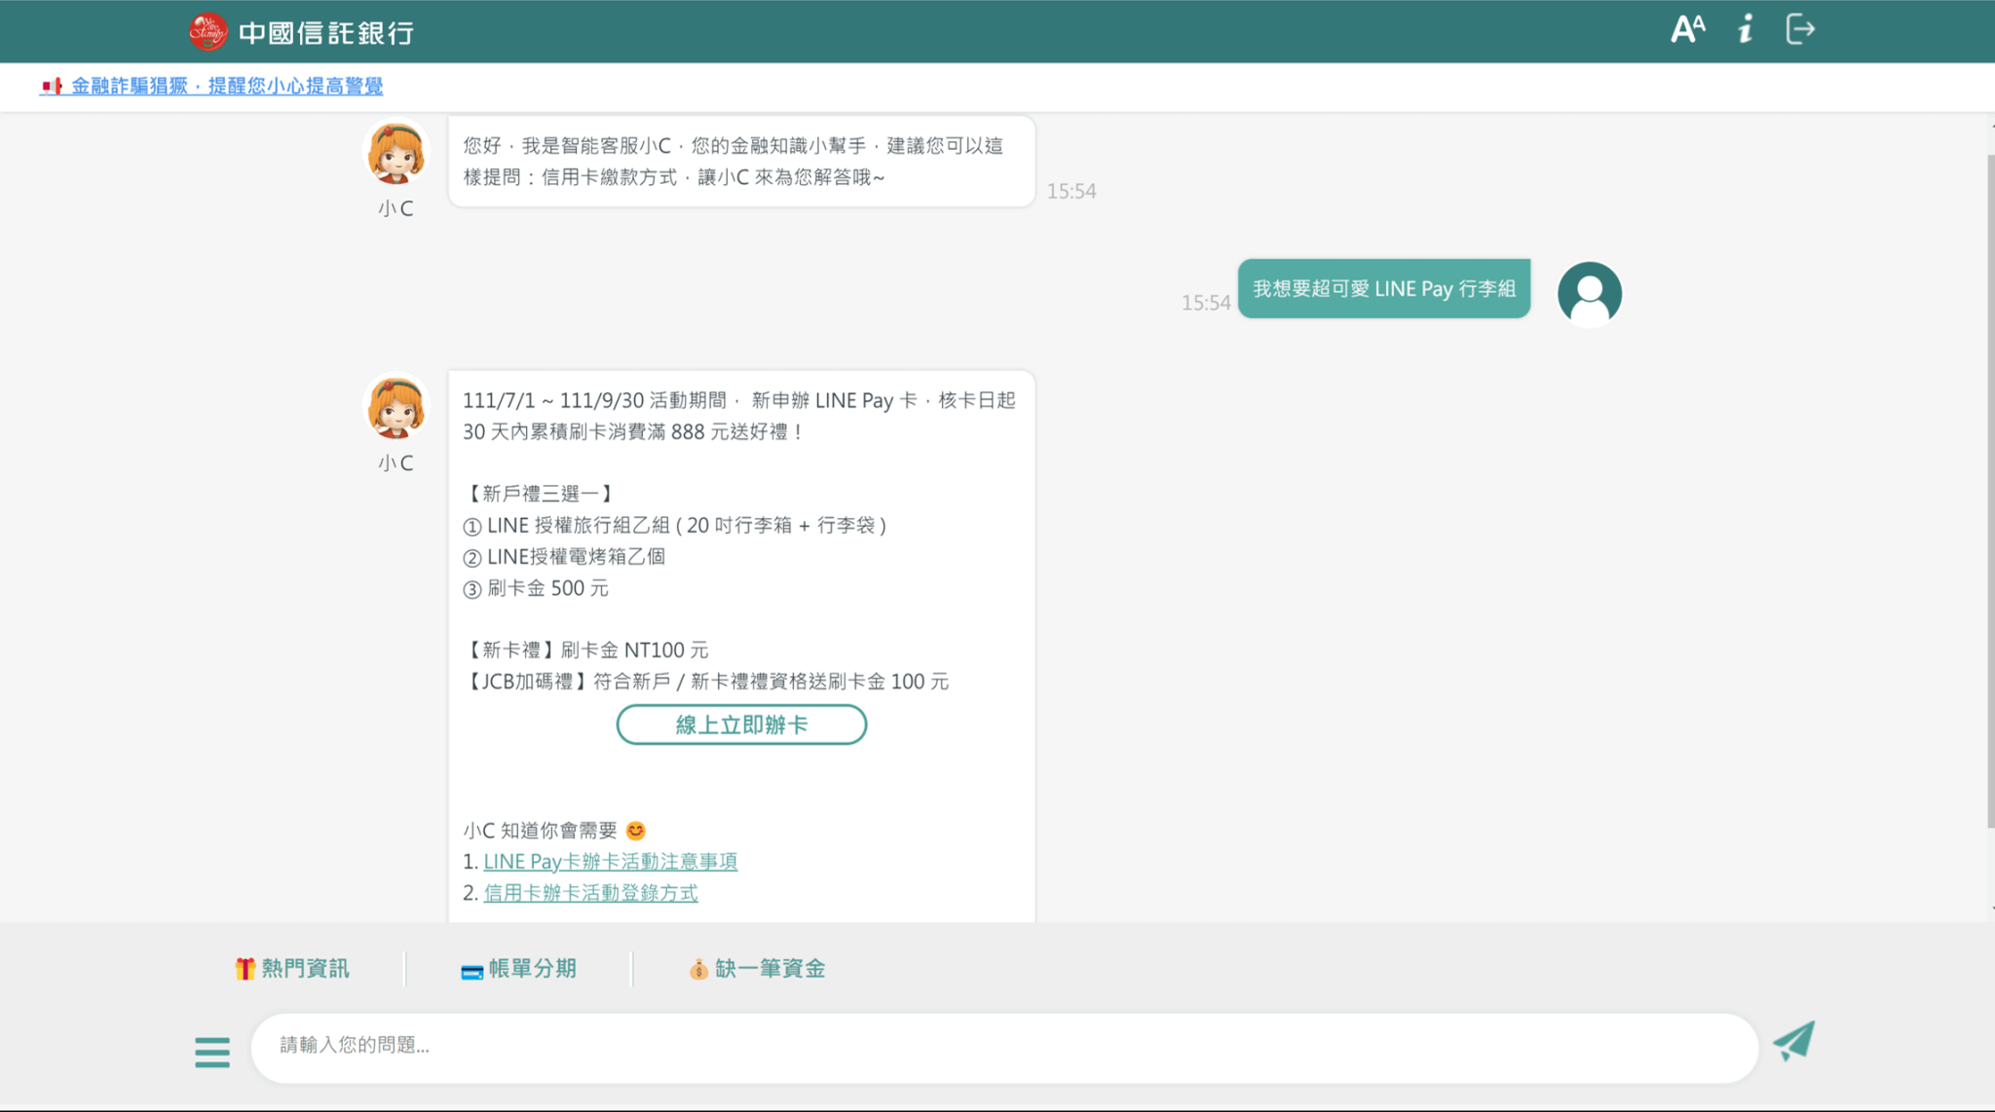This screenshot has height=1112, width=1995.
Task: Click the logout exit icon
Action: tap(1800, 29)
